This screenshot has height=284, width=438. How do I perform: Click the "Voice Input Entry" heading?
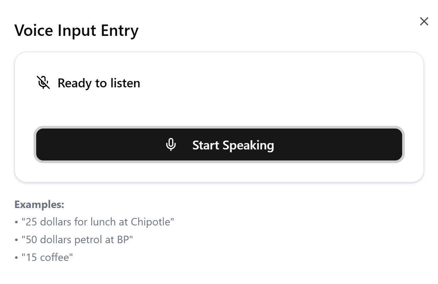(76, 31)
